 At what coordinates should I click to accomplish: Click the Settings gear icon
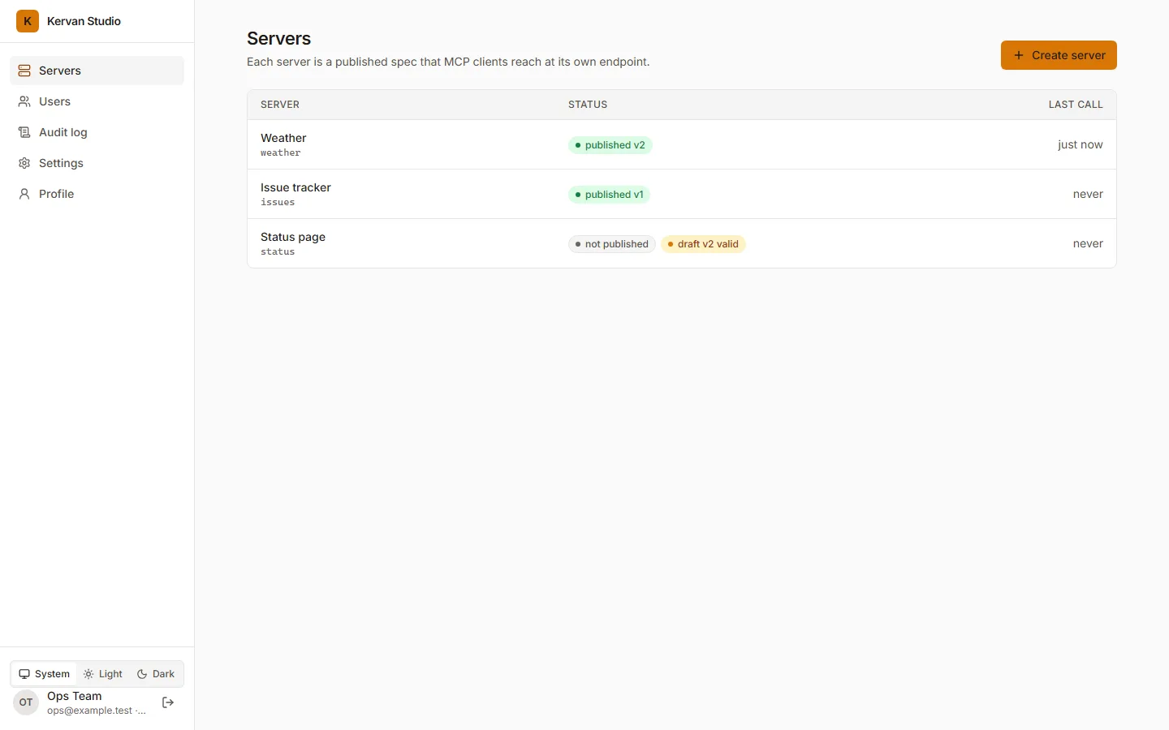(x=24, y=163)
